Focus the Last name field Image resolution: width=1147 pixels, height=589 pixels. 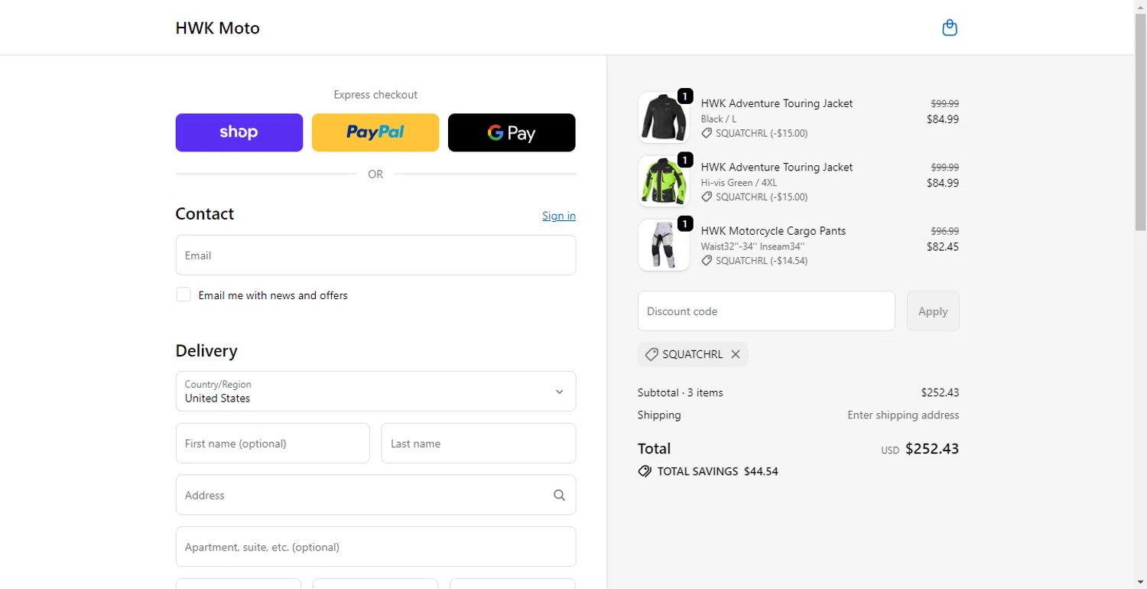[479, 443]
